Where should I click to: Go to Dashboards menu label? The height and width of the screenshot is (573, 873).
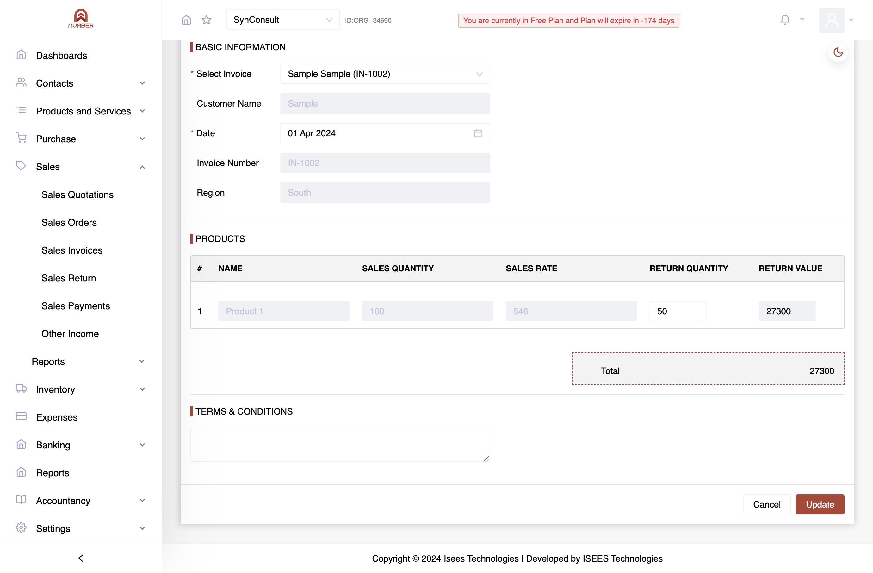pyautogui.click(x=62, y=55)
